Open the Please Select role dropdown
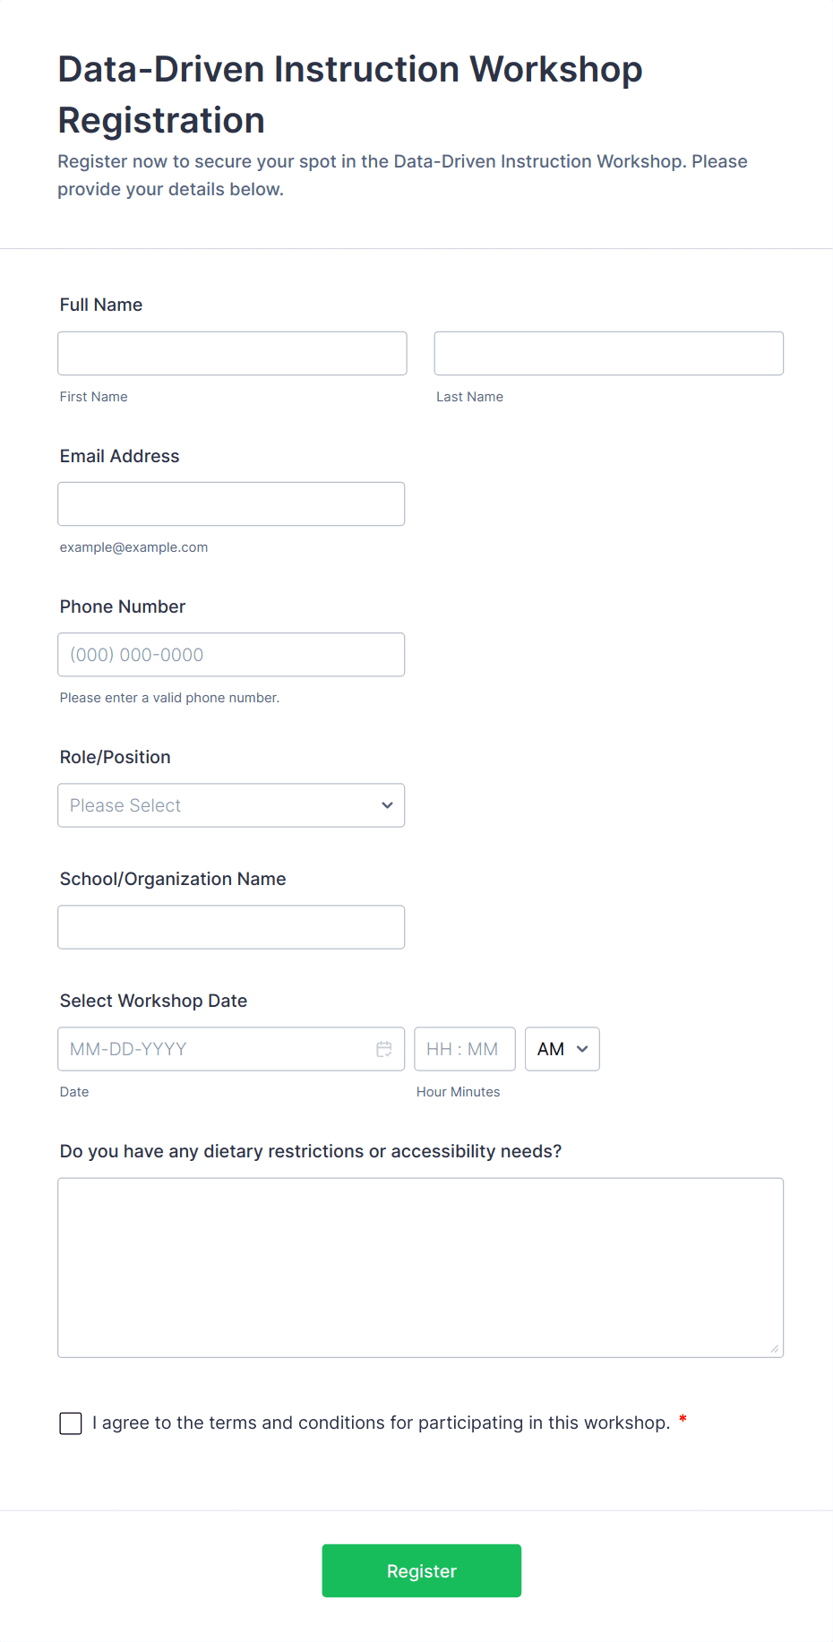Viewport: 833px width, 1642px height. pyautogui.click(x=231, y=804)
